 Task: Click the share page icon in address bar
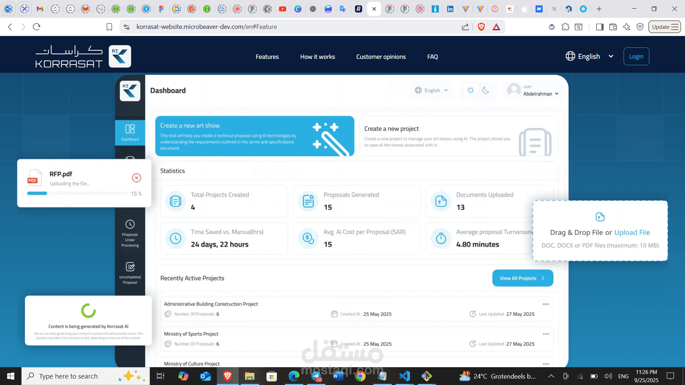point(465,27)
